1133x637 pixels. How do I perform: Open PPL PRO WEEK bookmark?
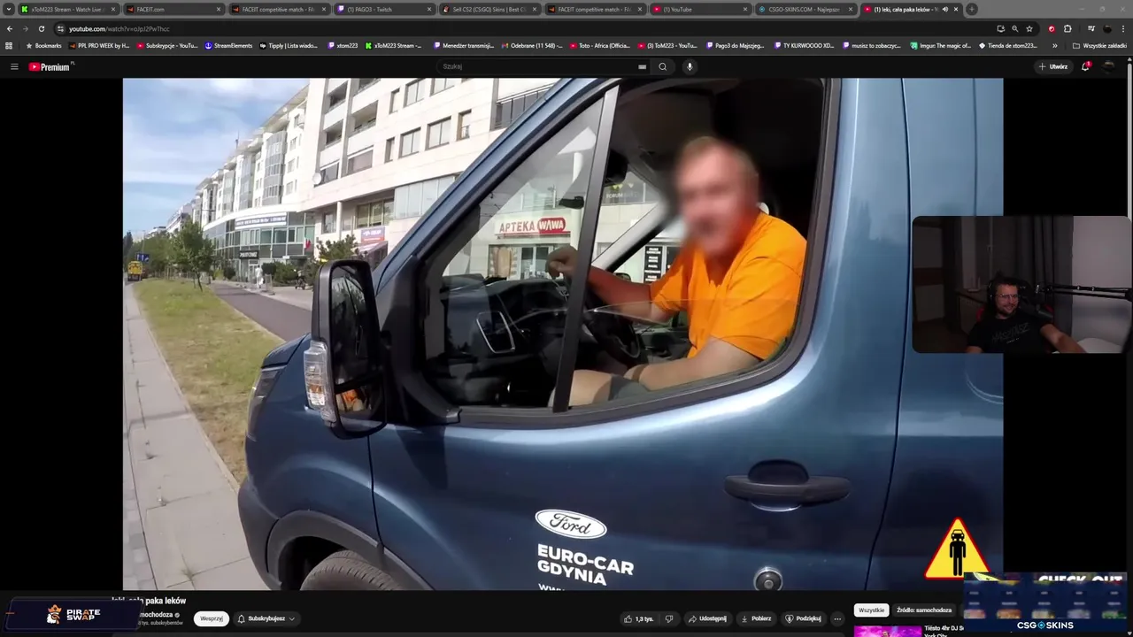[x=99, y=45]
